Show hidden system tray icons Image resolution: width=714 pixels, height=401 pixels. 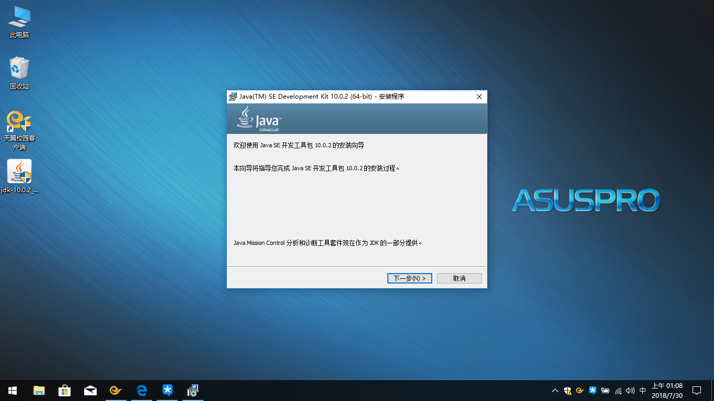coord(555,391)
